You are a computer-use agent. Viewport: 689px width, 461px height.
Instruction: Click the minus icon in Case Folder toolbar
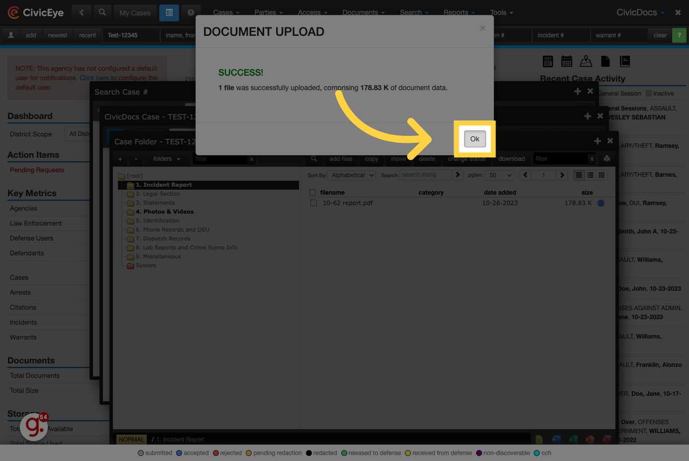coord(136,159)
